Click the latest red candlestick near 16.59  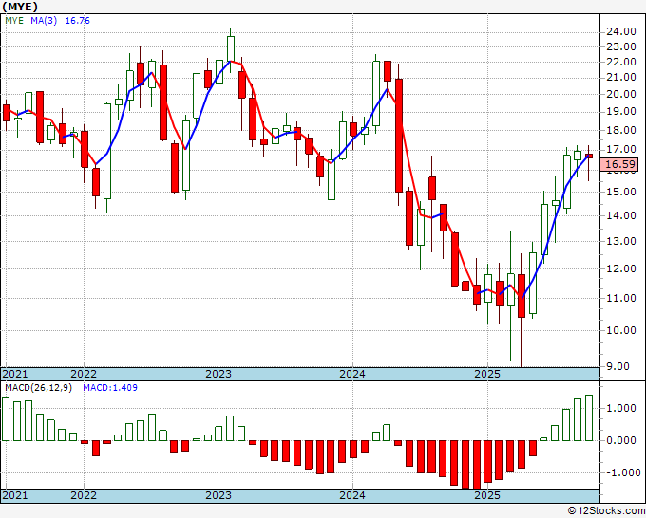[x=589, y=156]
